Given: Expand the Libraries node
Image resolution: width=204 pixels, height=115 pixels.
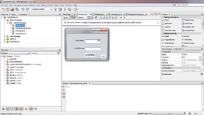Looking at the screenshot, I should 5,39.
